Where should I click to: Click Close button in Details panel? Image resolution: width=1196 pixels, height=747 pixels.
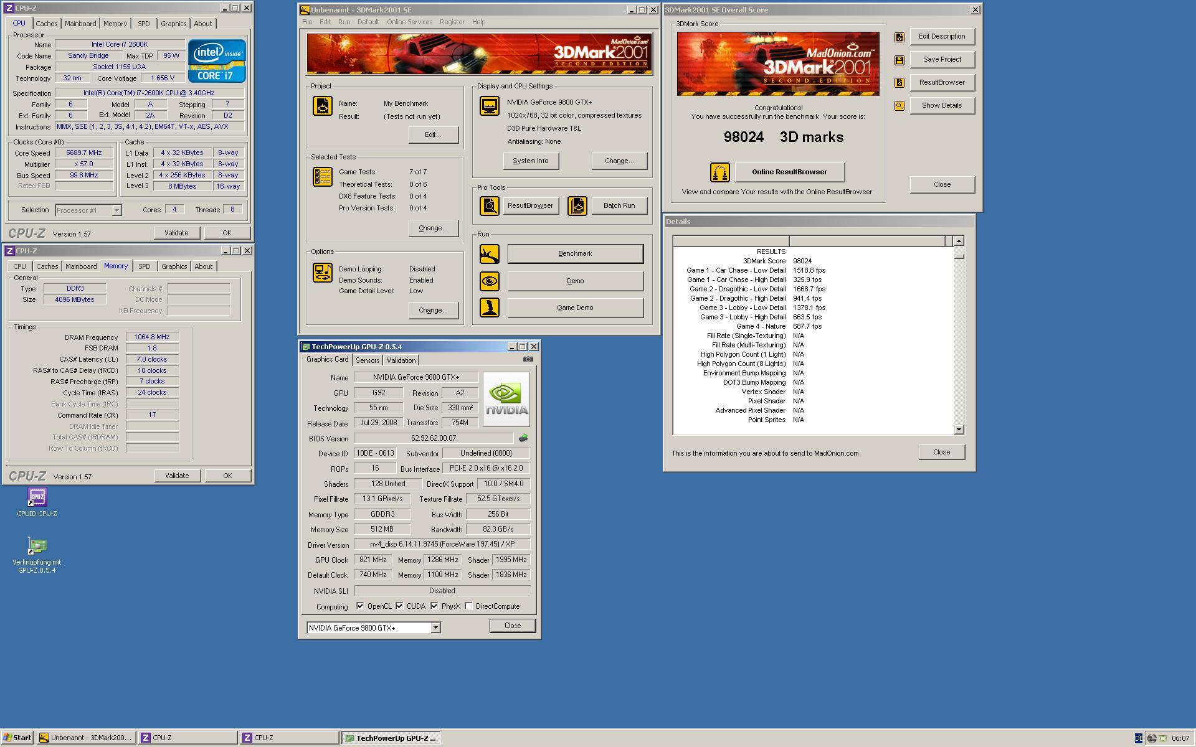pyautogui.click(x=941, y=452)
